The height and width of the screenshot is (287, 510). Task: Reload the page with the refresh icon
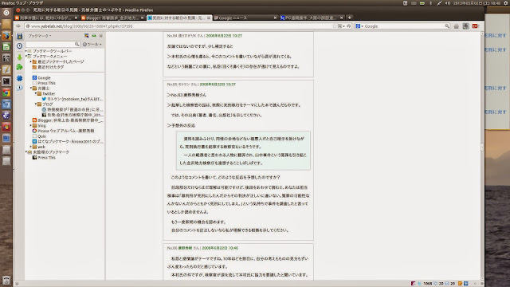click(348, 26)
